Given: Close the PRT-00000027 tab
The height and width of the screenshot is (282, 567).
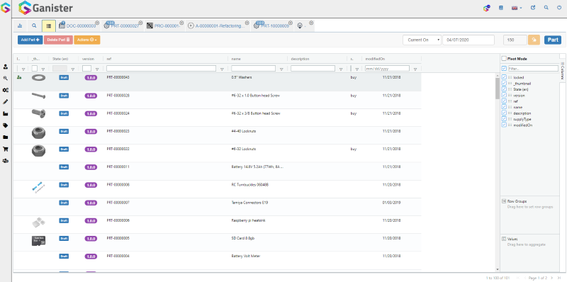Looking at the screenshot, I should click(140, 23).
